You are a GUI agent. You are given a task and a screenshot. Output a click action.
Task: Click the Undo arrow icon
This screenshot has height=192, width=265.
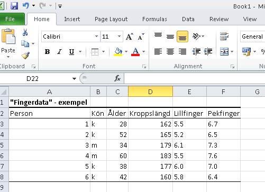pyautogui.click(x=26, y=6)
